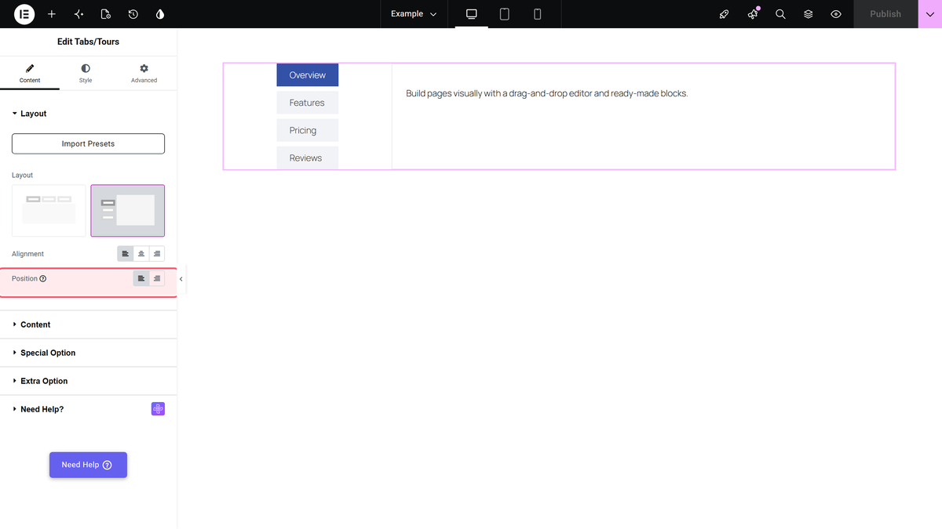Open the Publish options dropdown arrow
The height and width of the screenshot is (529, 942).
click(930, 14)
